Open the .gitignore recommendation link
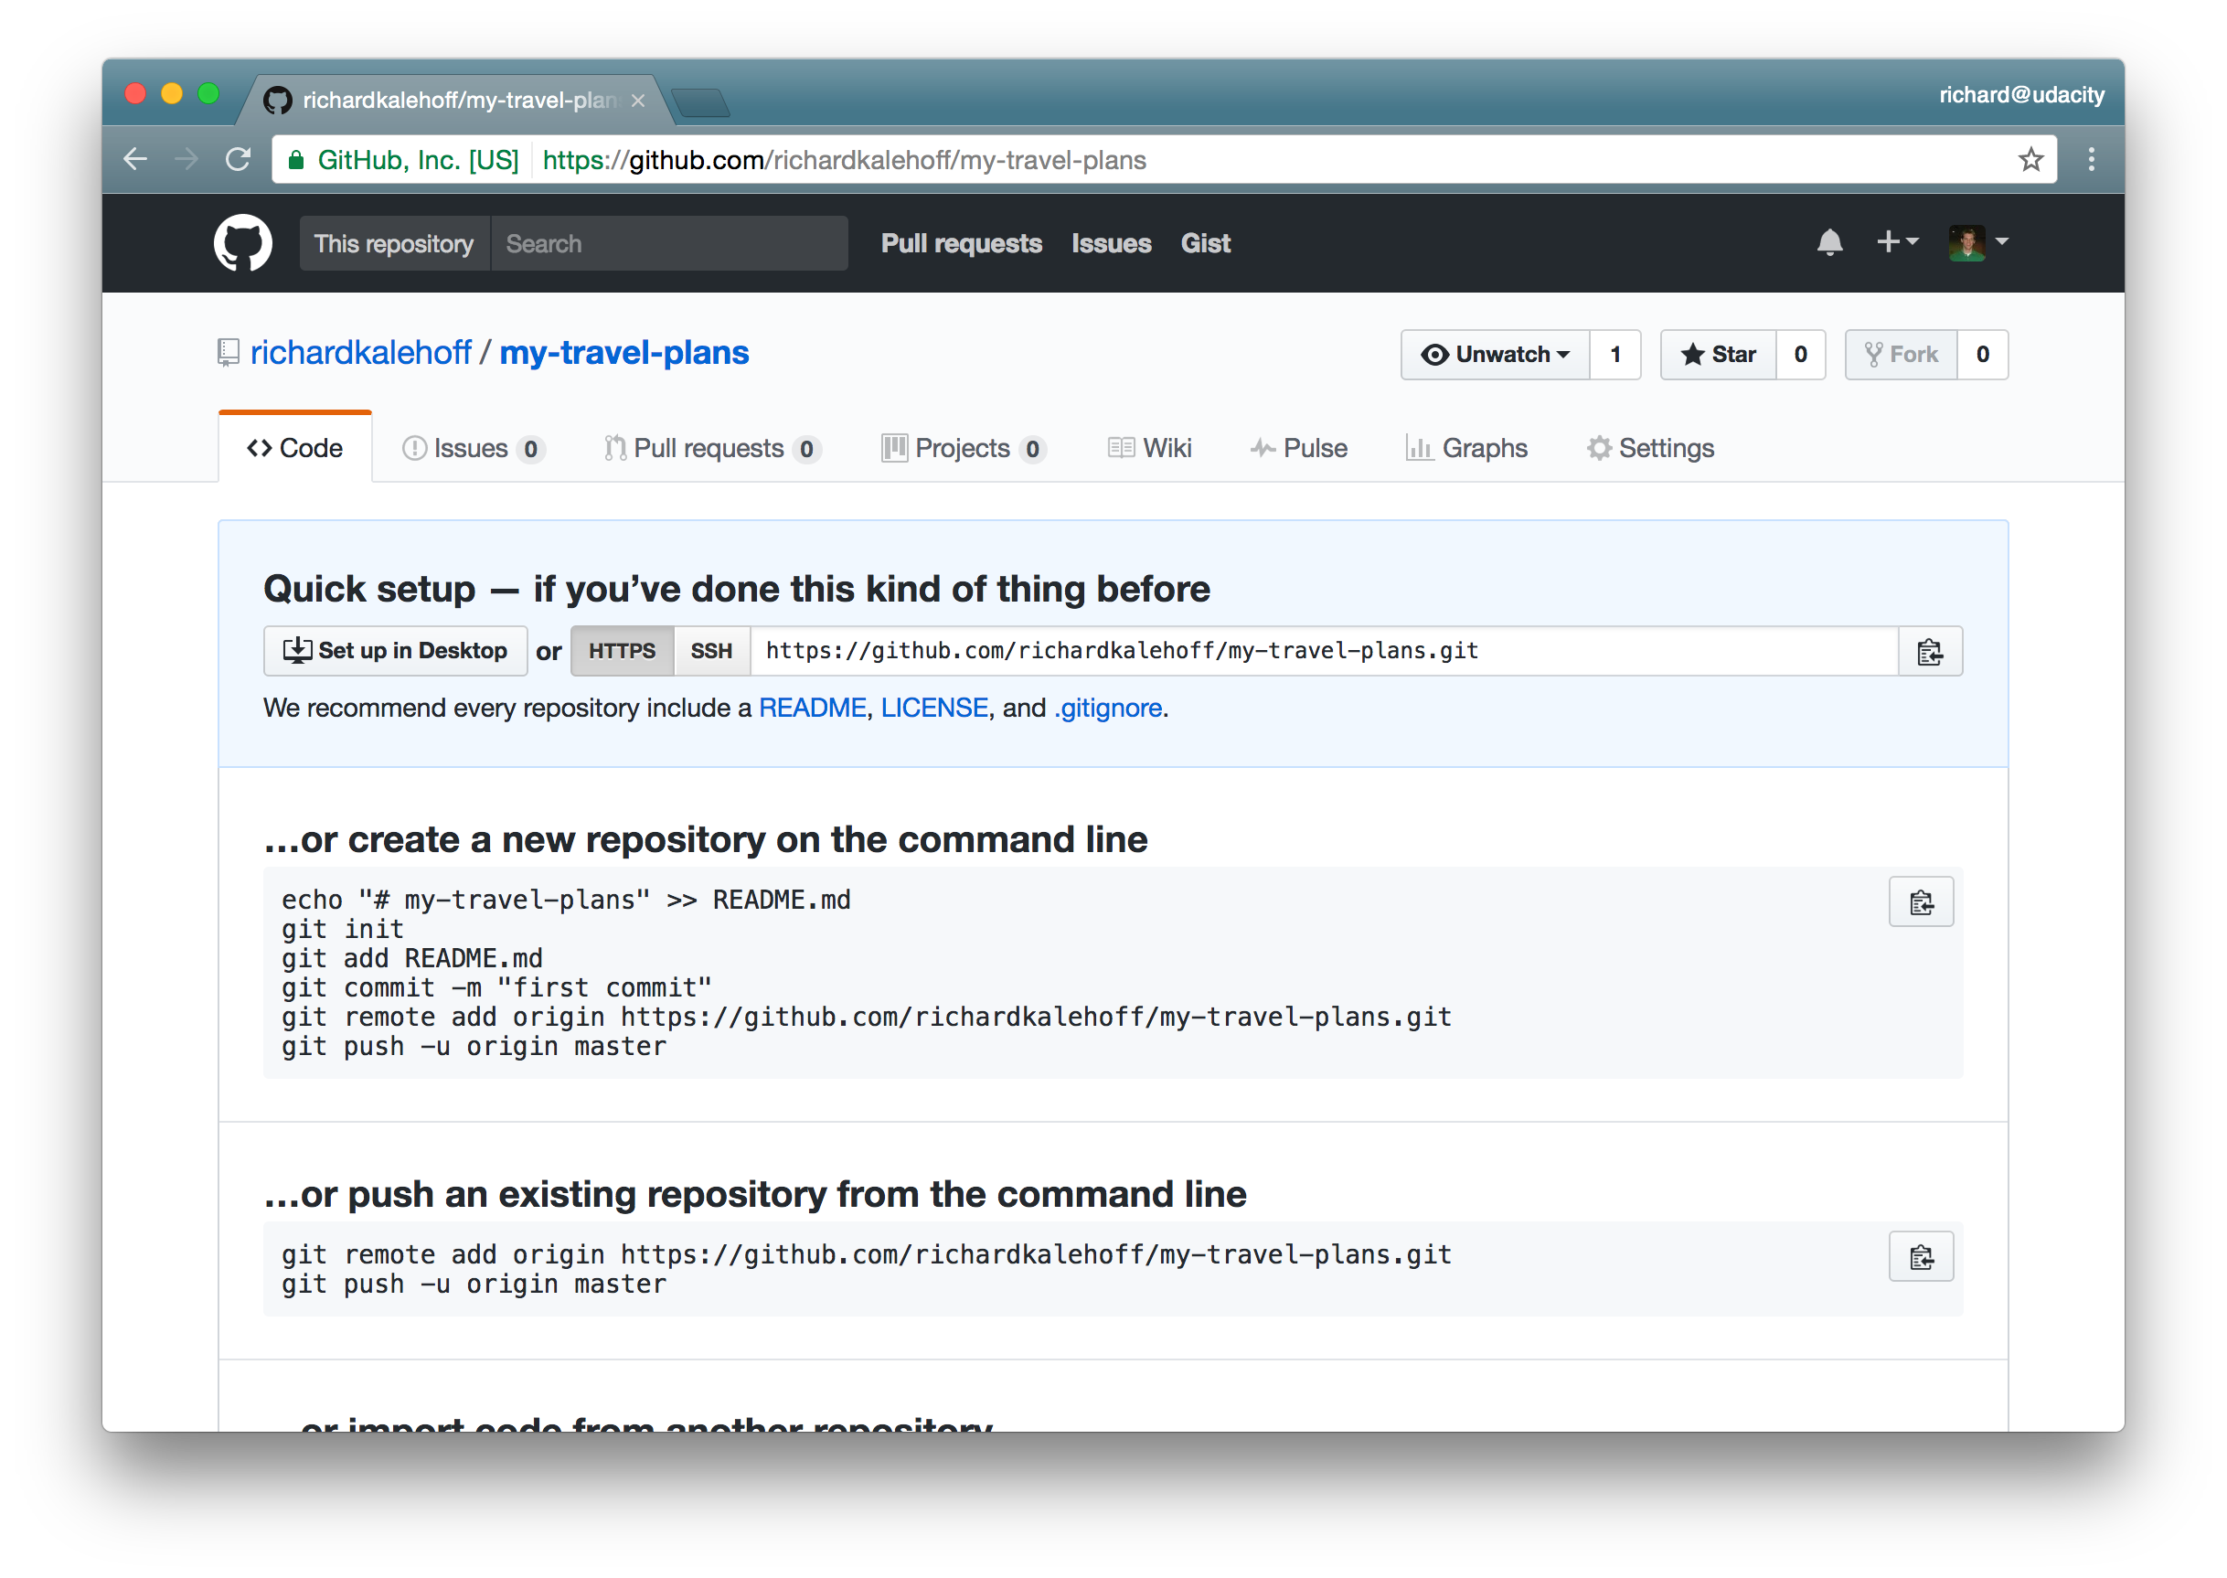 (x=1107, y=708)
